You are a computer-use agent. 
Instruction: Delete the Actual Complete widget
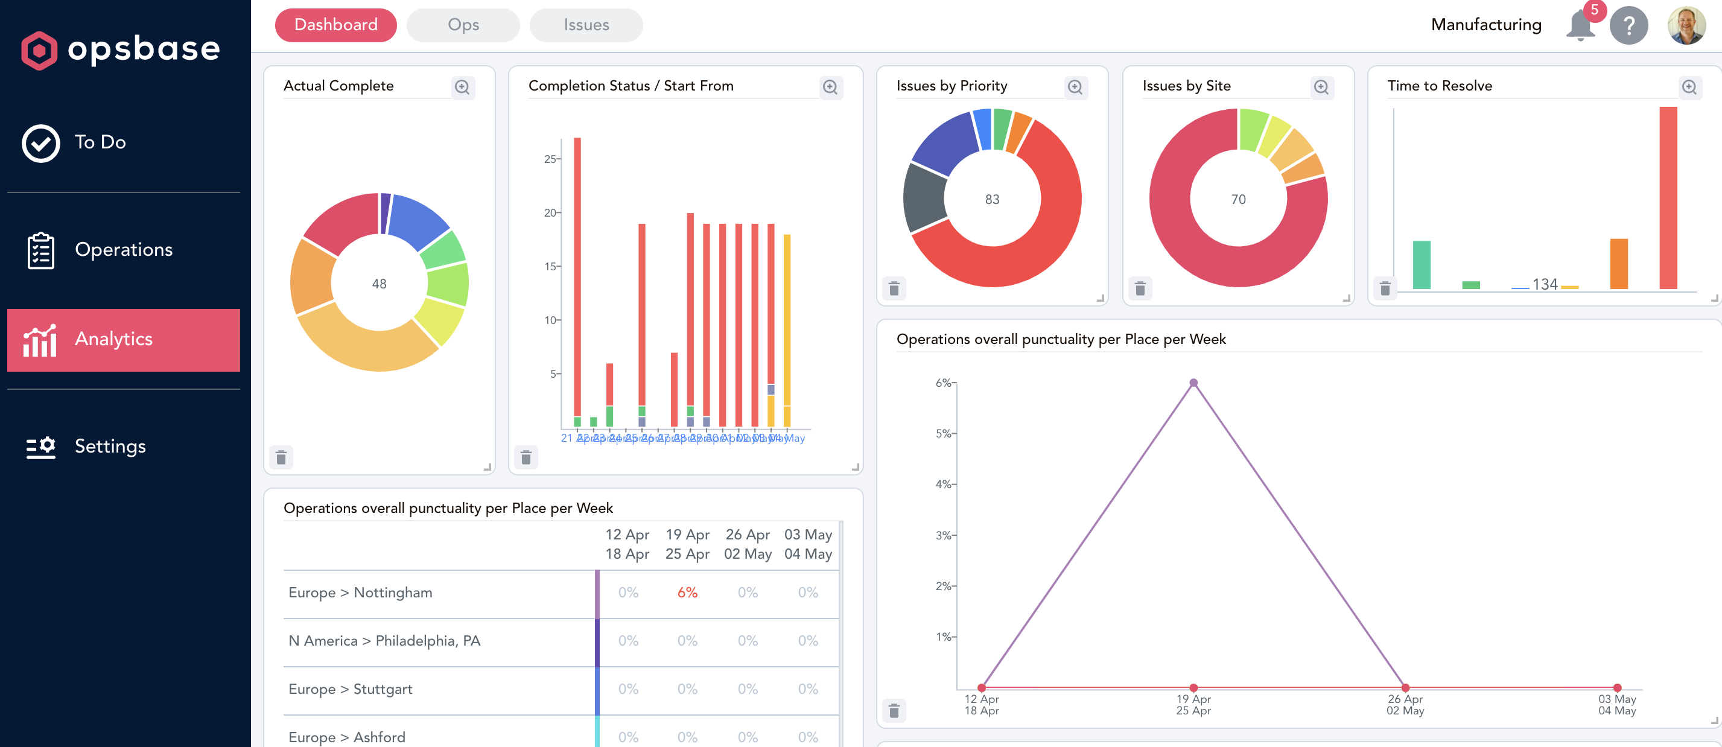pos(281,457)
